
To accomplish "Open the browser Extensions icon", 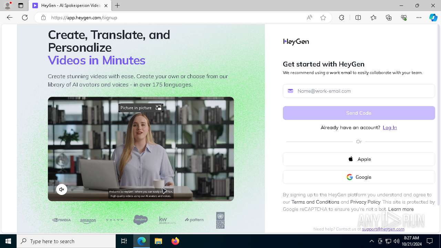I will [341, 18].
